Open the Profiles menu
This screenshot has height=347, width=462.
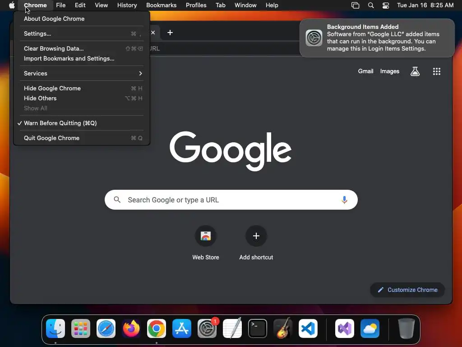click(196, 5)
